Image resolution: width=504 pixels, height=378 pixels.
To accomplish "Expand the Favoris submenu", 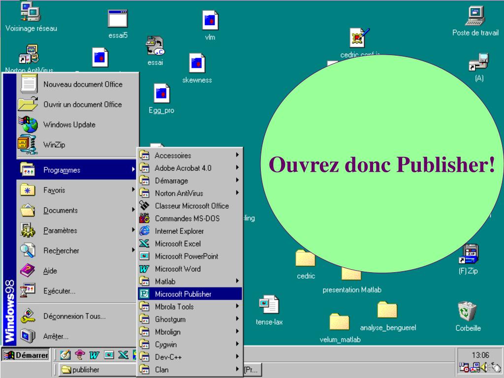I will click(x=76, y=190).
